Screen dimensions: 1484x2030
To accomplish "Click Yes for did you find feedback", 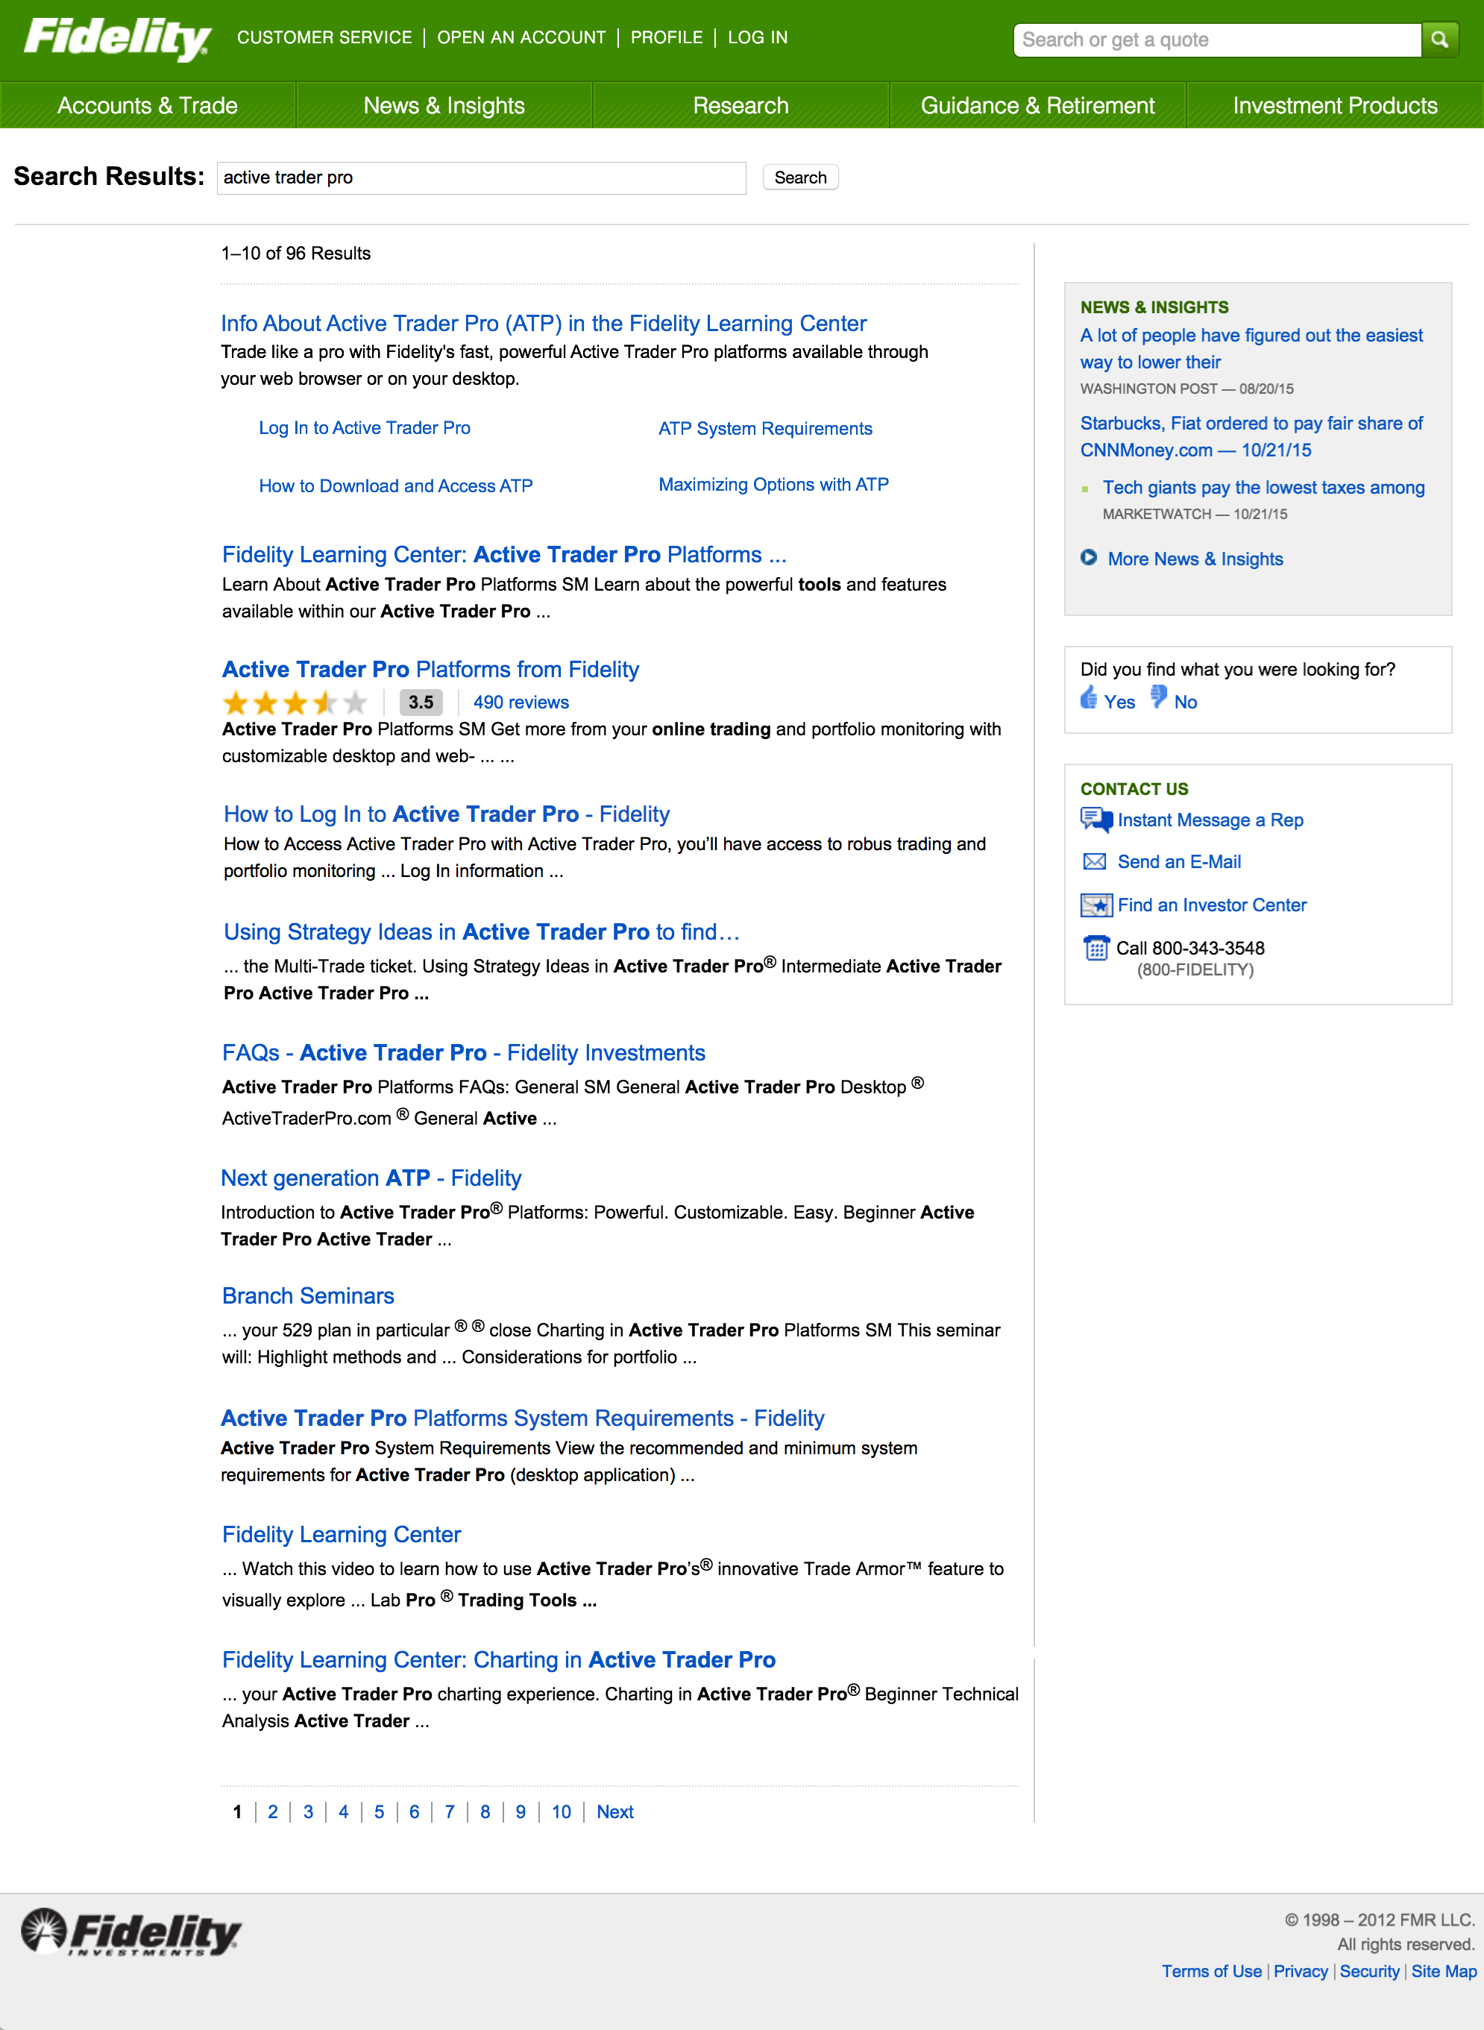I will point(1119,703).
